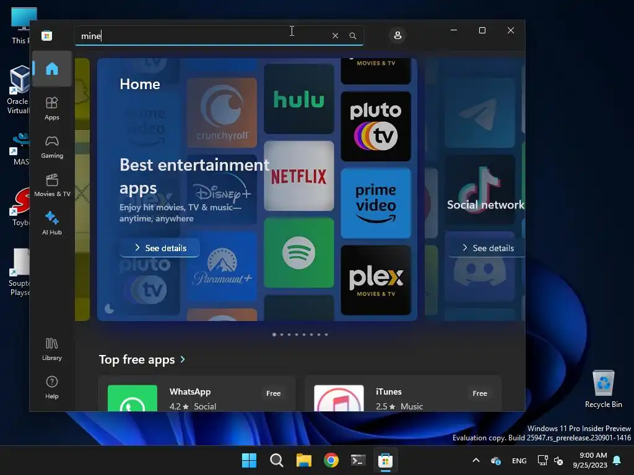Open the Home section in Store sidebar
634x475 pixels.
coord(52,69)
